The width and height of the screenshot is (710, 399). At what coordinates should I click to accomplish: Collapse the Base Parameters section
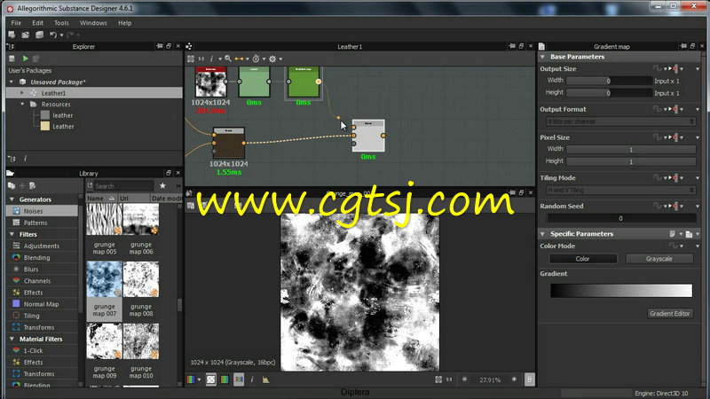pyautogui.click(x=542, y=57)
